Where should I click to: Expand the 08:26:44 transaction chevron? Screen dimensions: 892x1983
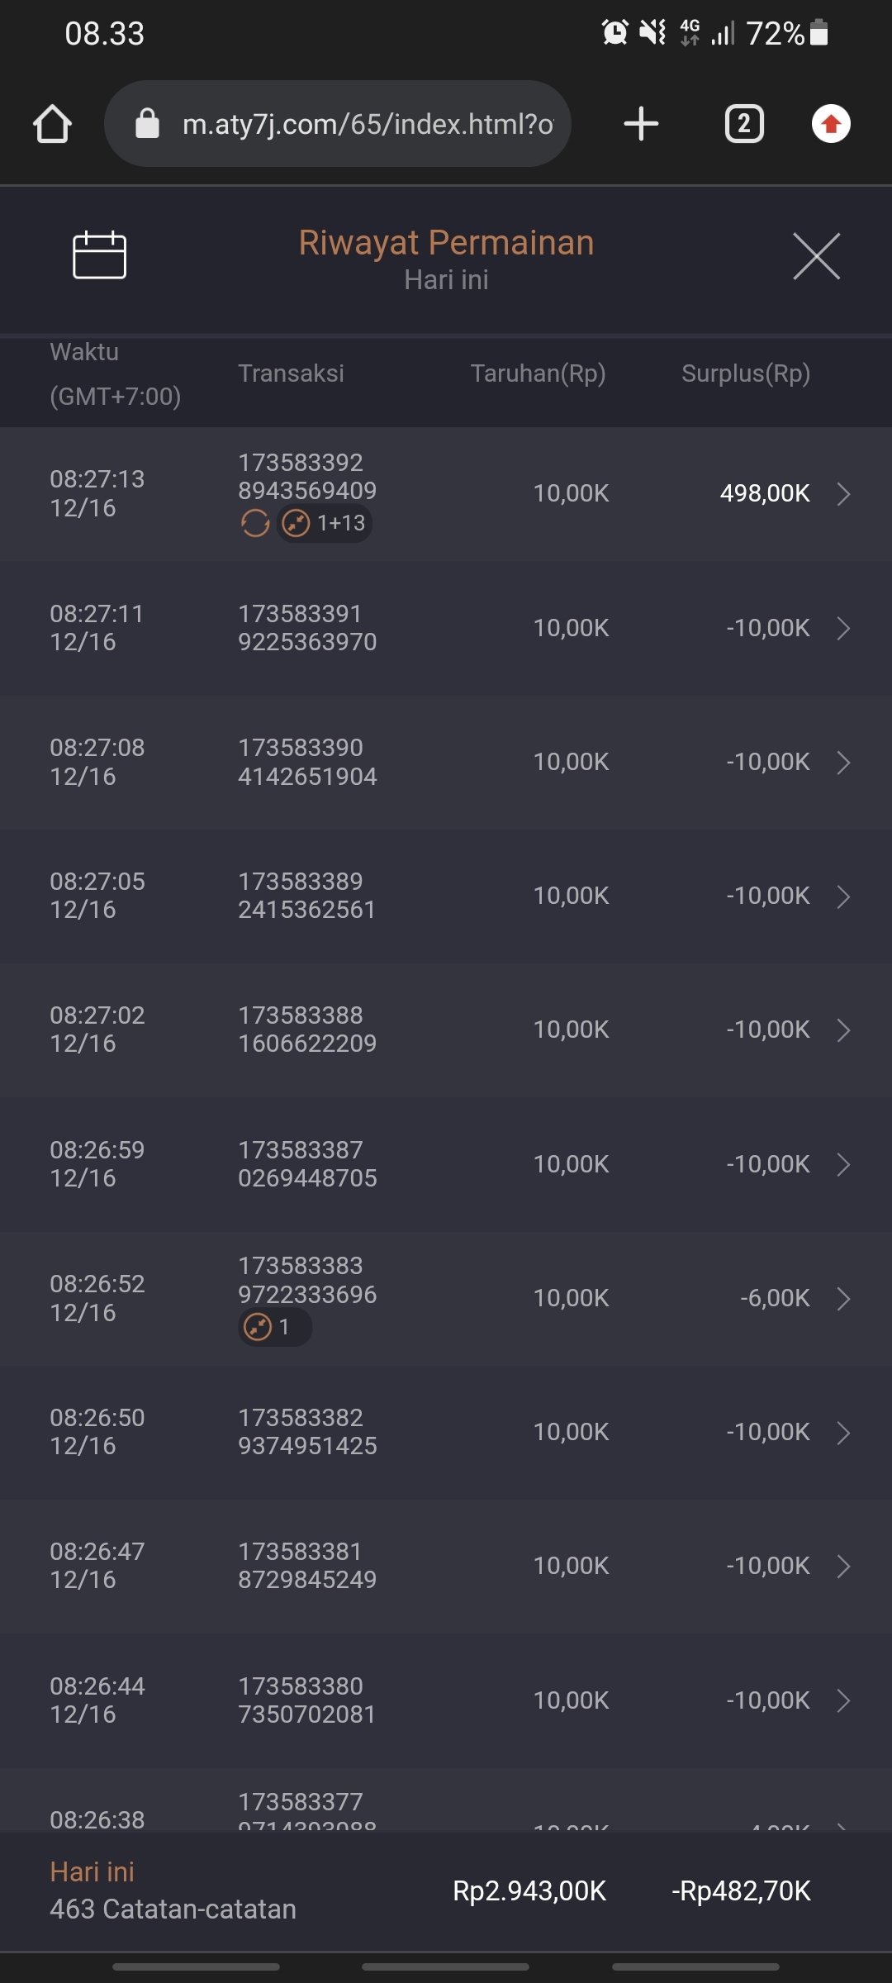tap(843, 1700)
